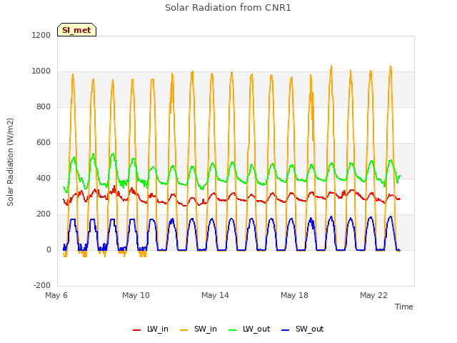Screen dimensions: 457x343
Task: Toggle the SW_out legend entry
Action: 303,329
